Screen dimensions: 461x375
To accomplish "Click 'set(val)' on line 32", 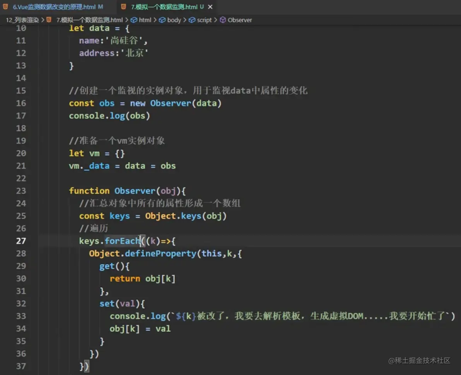I will 119,303.
